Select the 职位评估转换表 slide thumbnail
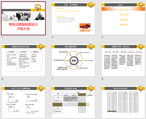 [123, 102]
